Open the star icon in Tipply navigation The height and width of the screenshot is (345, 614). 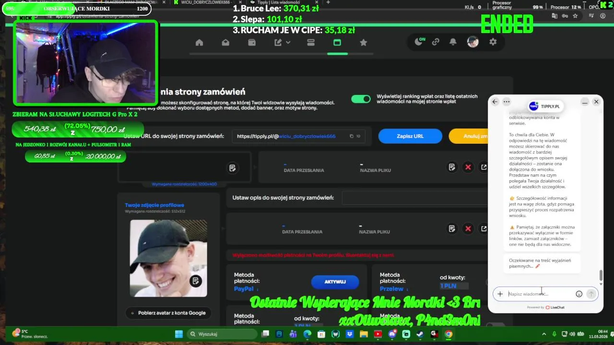(x=363, y=43)
